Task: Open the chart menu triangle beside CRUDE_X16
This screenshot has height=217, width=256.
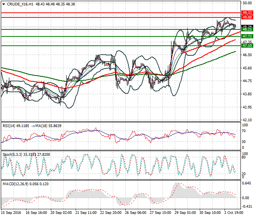Action: click(3, 4)
